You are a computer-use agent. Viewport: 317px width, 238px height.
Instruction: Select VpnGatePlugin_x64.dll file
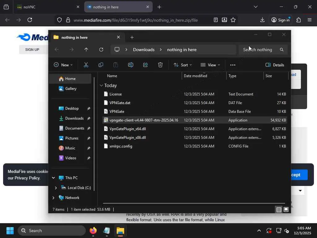(x=194, y=129)
